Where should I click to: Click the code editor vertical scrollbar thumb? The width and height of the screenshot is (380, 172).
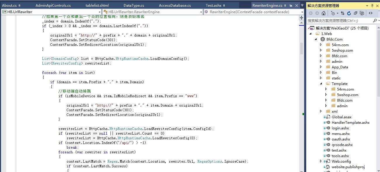click(301, 48)
